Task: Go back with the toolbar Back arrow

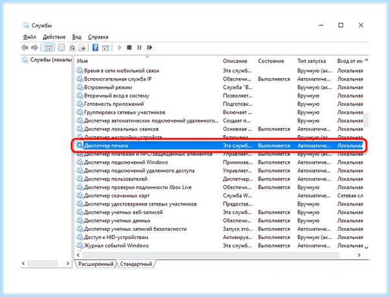Action: click(x=25, y=47)
